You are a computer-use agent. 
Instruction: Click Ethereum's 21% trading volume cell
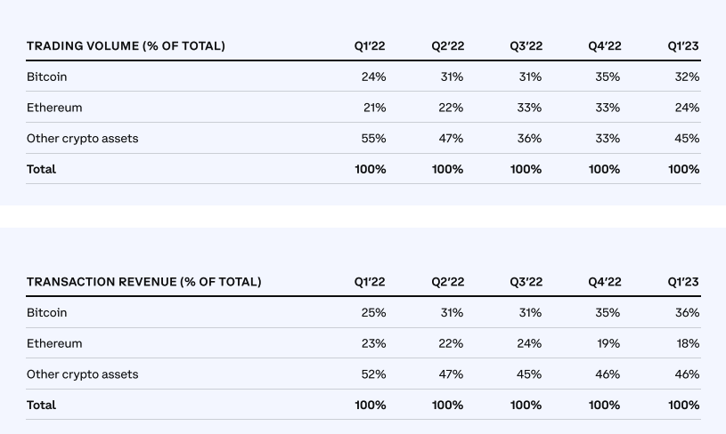(x=374, y=108)
